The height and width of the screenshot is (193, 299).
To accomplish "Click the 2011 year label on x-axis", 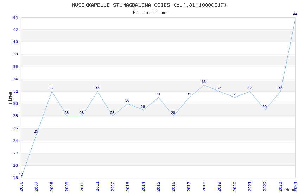I will coord(97,186).
